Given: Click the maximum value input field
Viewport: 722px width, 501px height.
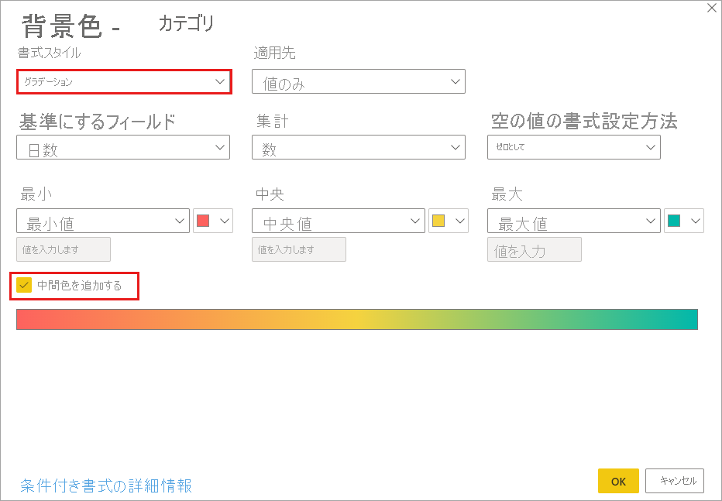Looking at the screenshot, I should coord(534,249).
